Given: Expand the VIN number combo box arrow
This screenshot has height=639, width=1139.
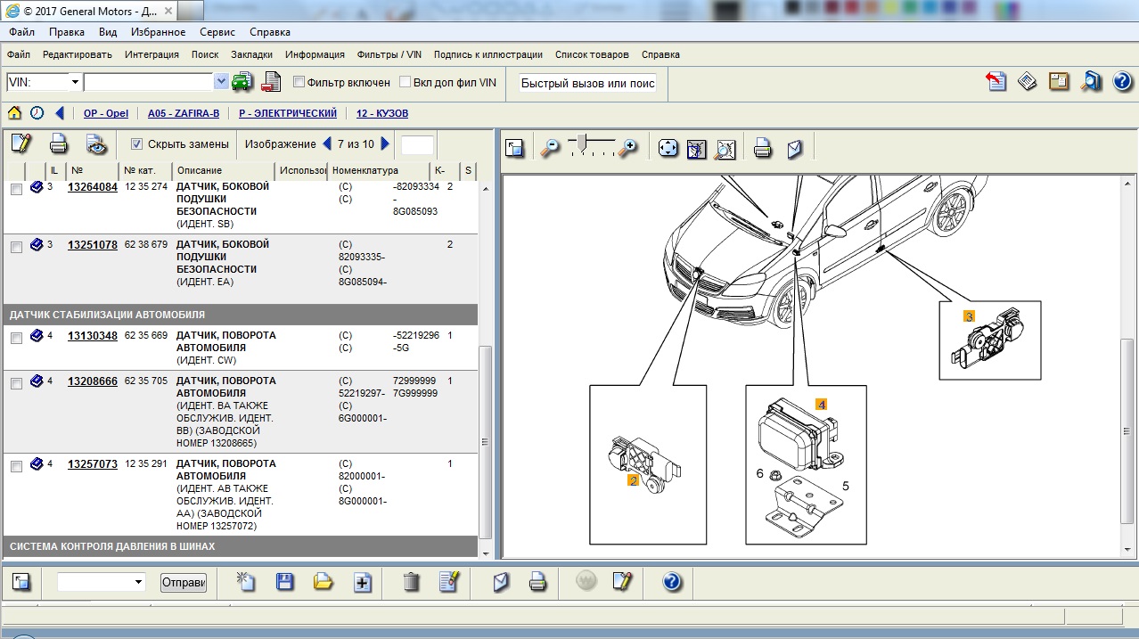Looking at the screenshot, I should tap(221, 82).
